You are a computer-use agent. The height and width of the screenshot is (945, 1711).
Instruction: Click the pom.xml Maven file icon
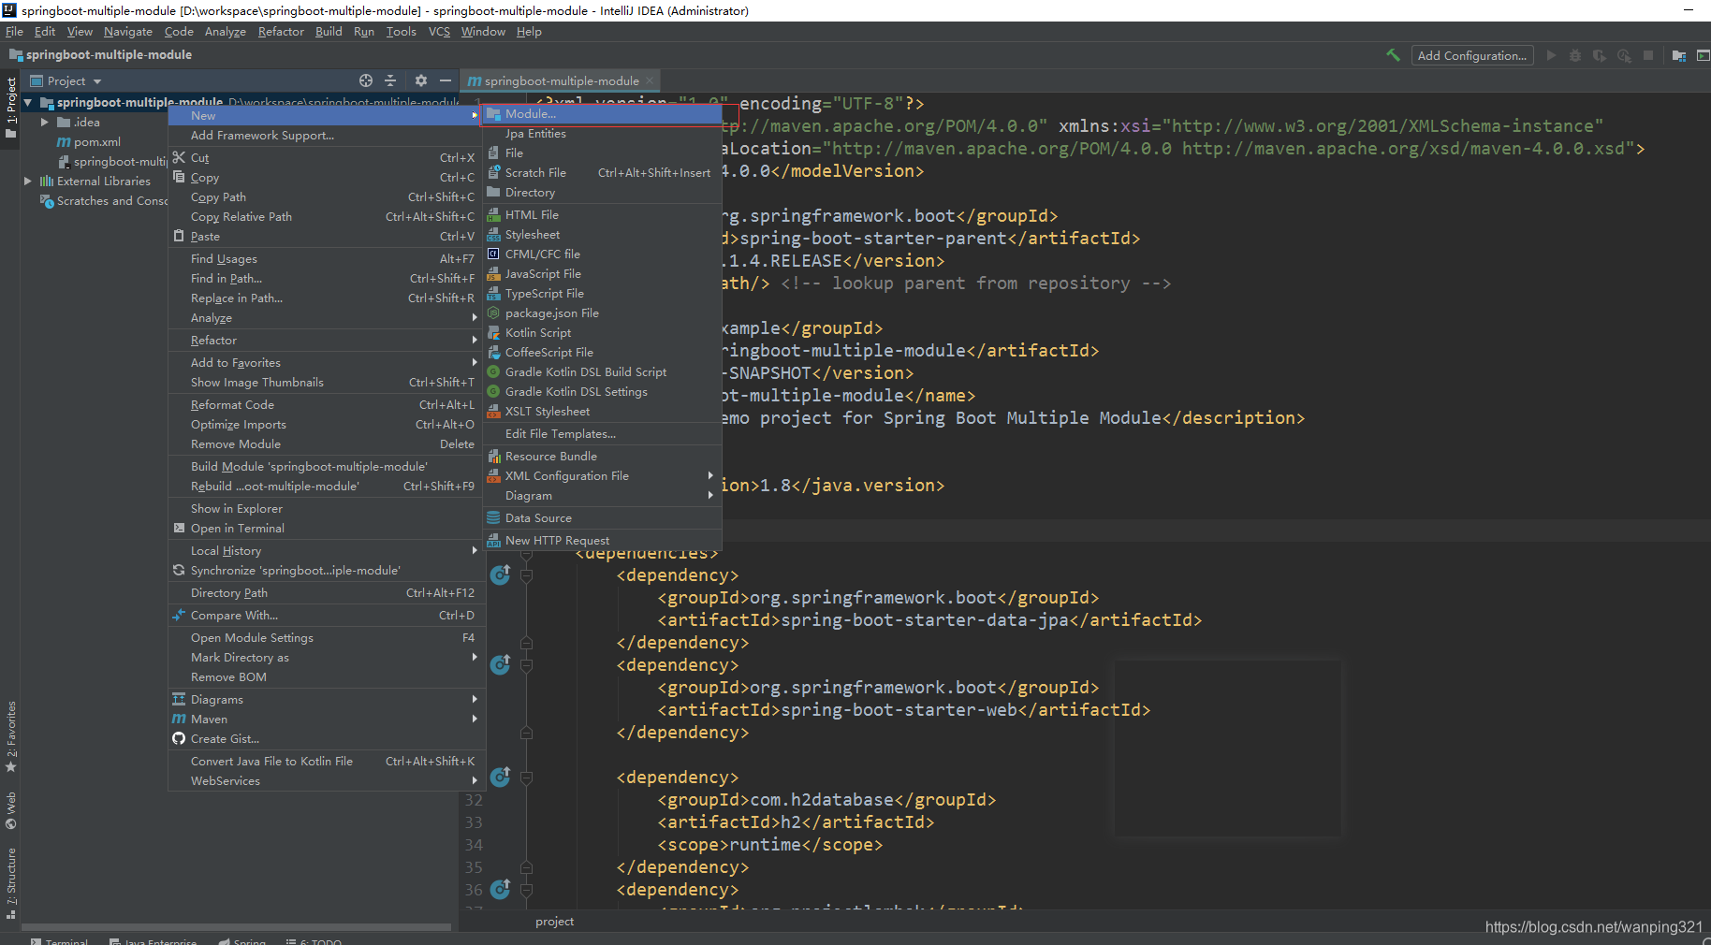tap(64, 142)
